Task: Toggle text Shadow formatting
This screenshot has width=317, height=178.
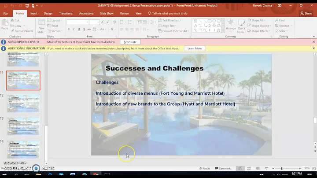Action: (x=84, y=30)
